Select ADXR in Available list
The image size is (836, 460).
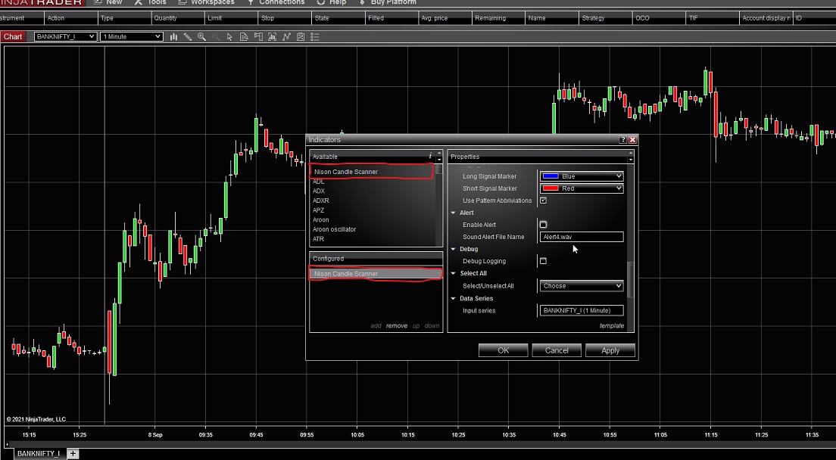coord(321,200)
